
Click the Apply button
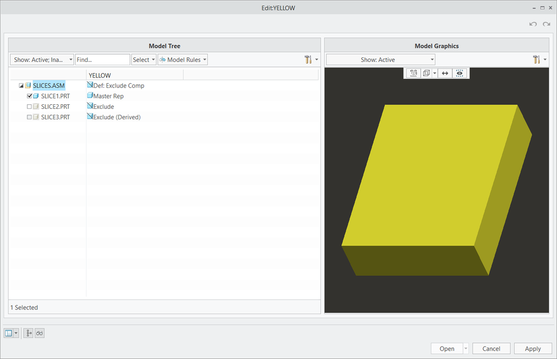click(x=533, y=349)
